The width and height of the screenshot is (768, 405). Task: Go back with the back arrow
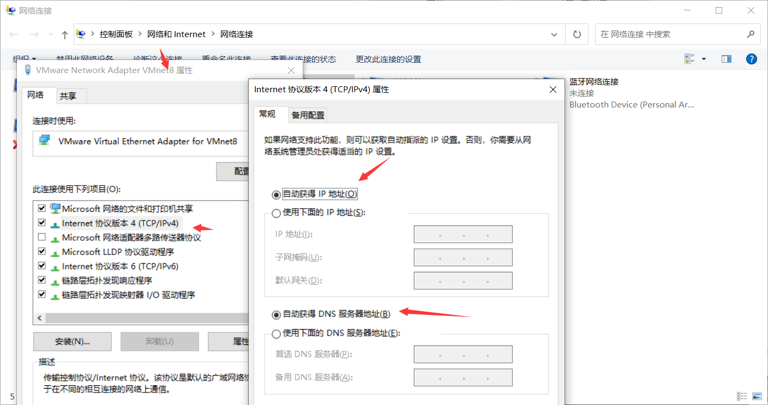tap(14, 34)
